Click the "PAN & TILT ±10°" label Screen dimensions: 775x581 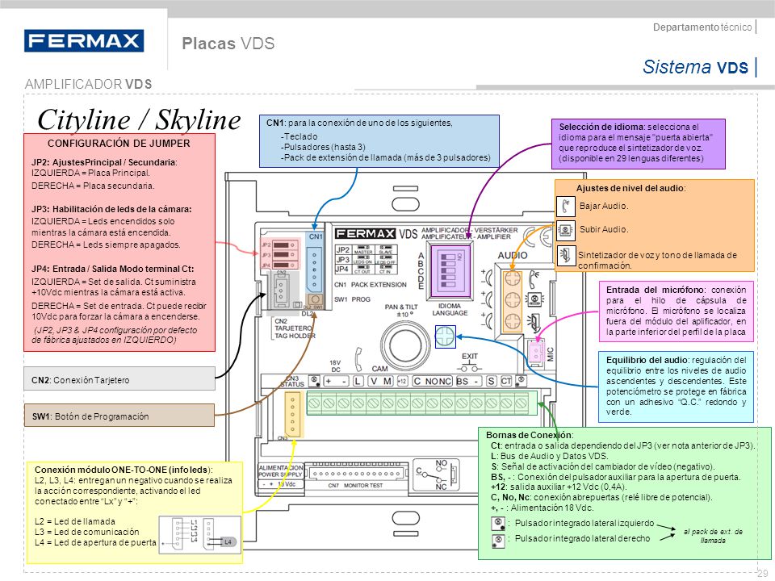pos(401,310)
